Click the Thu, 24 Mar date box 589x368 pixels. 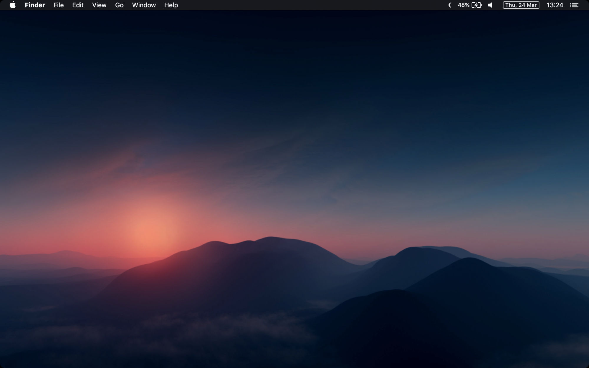tap(521, 5)
